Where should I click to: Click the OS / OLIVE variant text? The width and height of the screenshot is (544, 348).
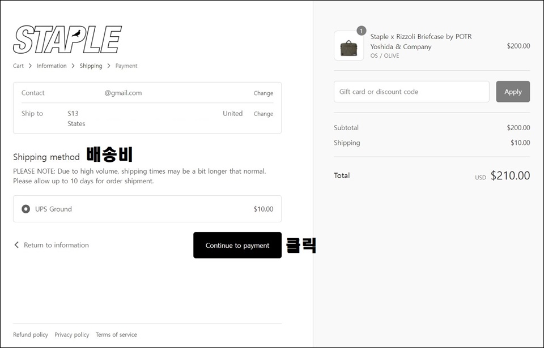click(385, 56)
